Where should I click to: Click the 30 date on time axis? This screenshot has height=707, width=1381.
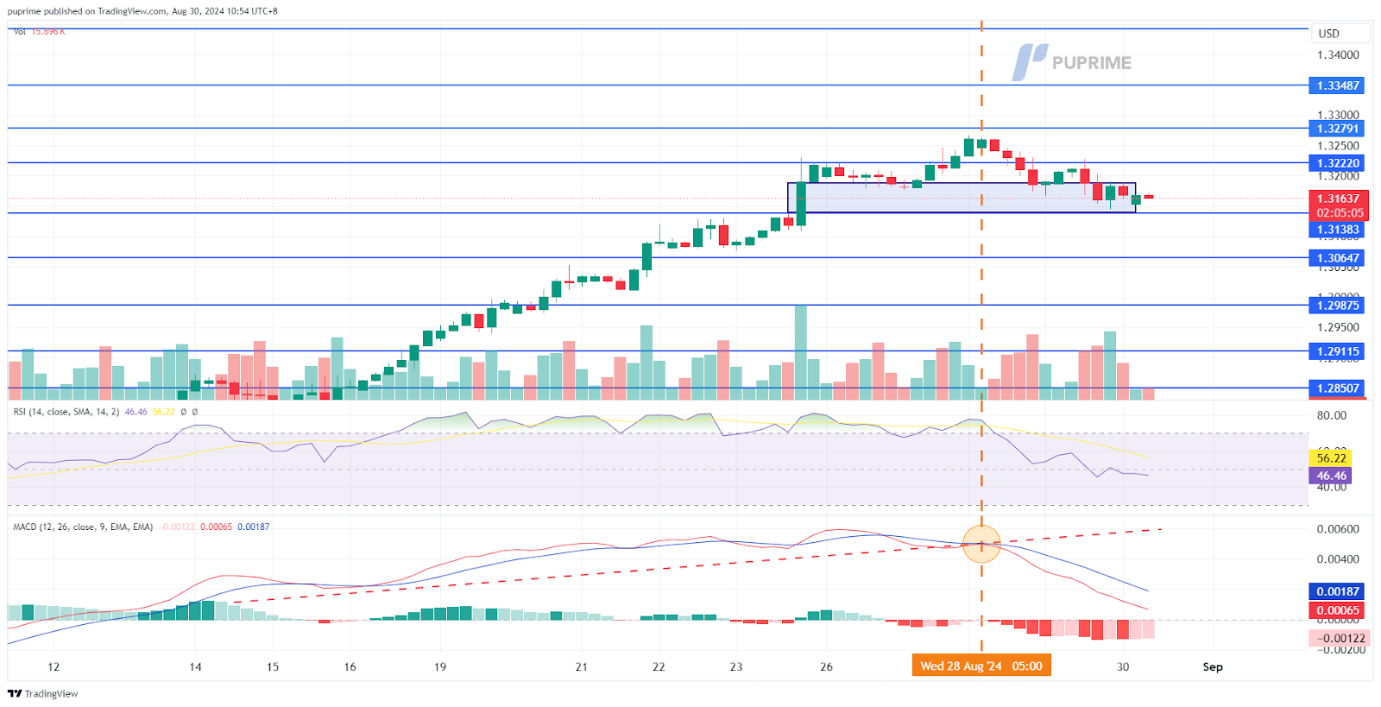click(x=1122, y=666)
